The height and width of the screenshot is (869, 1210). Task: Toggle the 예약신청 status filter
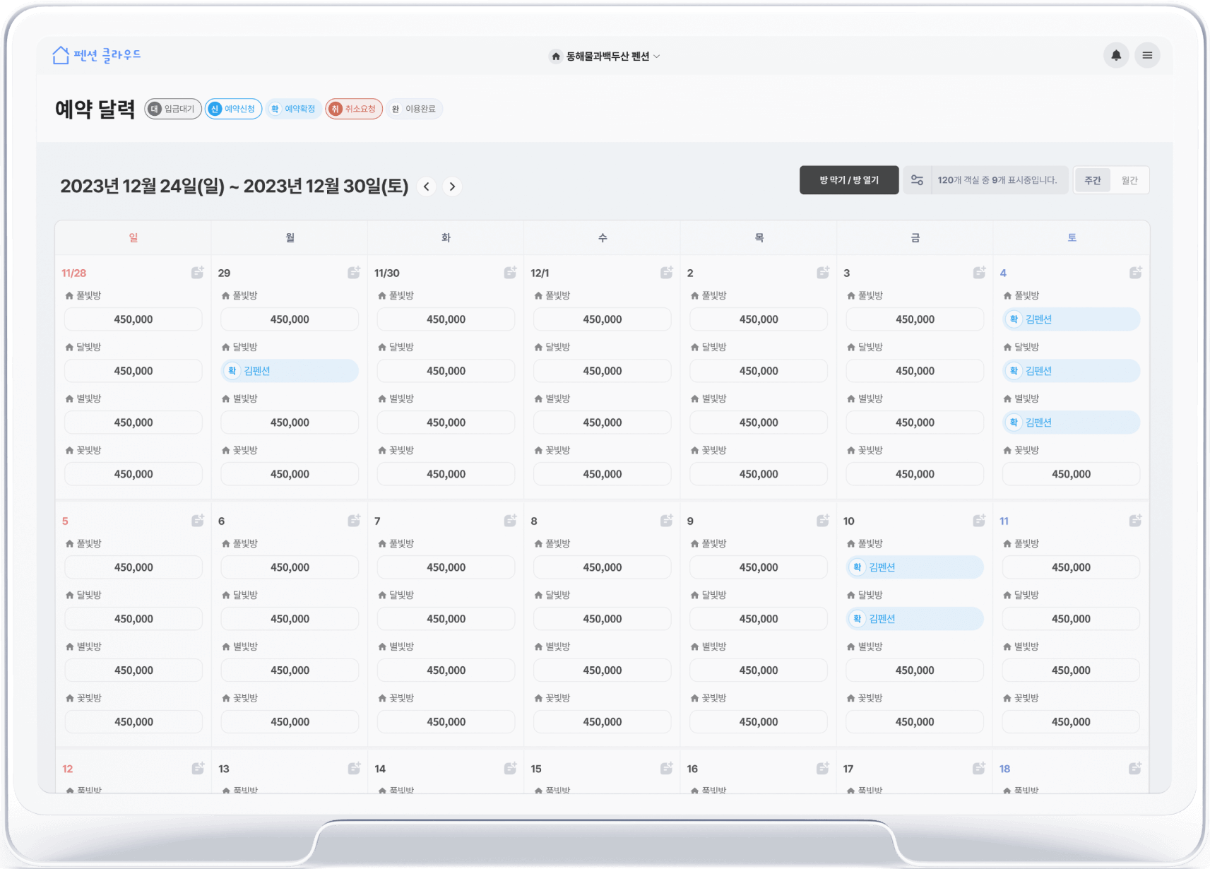pyautogui.click(x=234, y=109)
